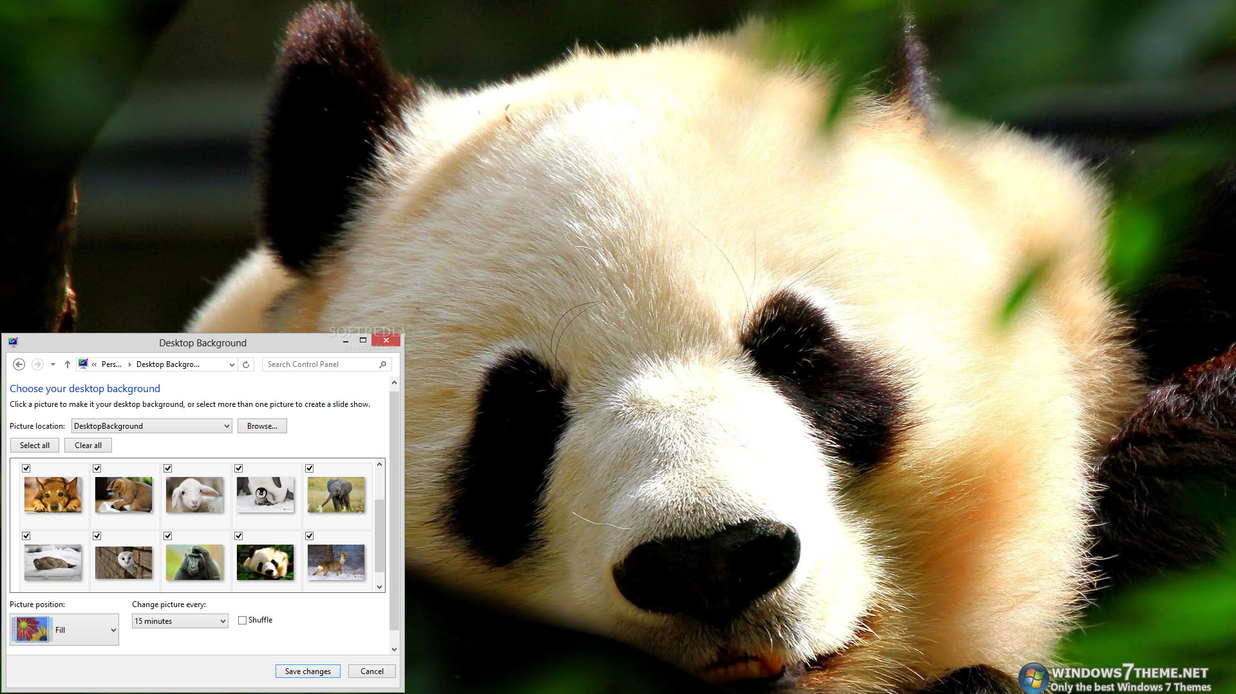Click the Refresh button in address bar
Screen dimensions: 1236x694
tap(246, 364)
